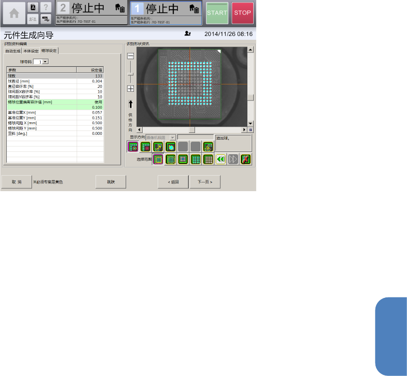407x376 pixels.
Task: Click the red X clear-all balls icon
Action: (x=245, y=159)
